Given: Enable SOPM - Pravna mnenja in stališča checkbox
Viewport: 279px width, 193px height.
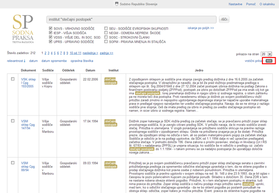Looking at the screenshot, I should [106, 42].
